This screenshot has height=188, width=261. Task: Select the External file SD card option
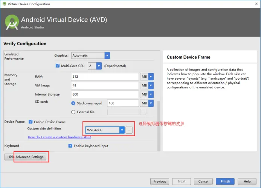pyautogui.click(x=73, y=112)
